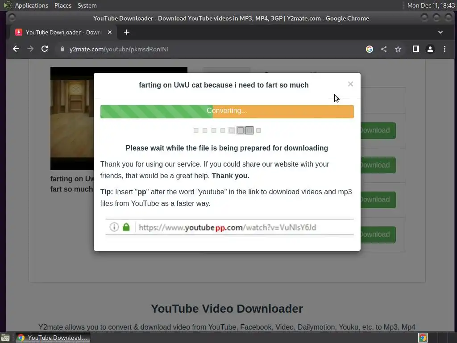This screenshot has height=343, width=457.
Task: Close the YouTube Downloader tab
Action: click(x=110, y=32)
